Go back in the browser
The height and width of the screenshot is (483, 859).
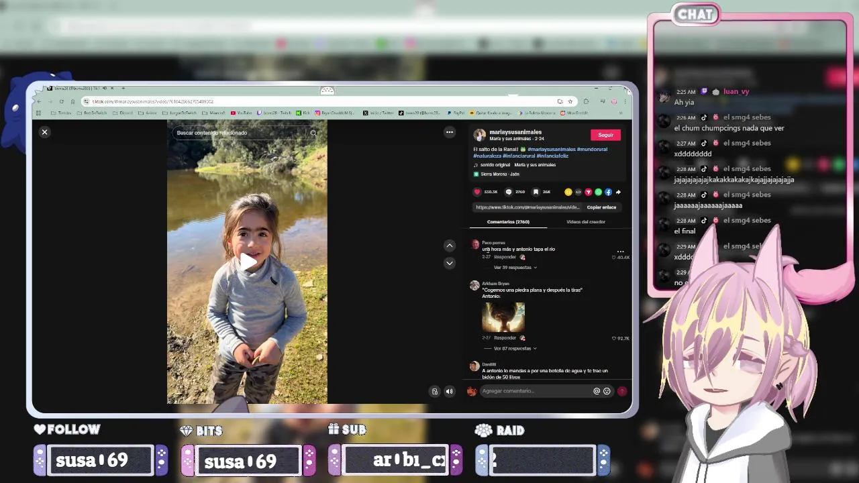pos(39,101)
